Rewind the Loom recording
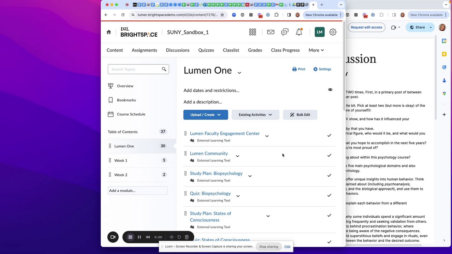The image size is (452, 254). click(148, 237)
